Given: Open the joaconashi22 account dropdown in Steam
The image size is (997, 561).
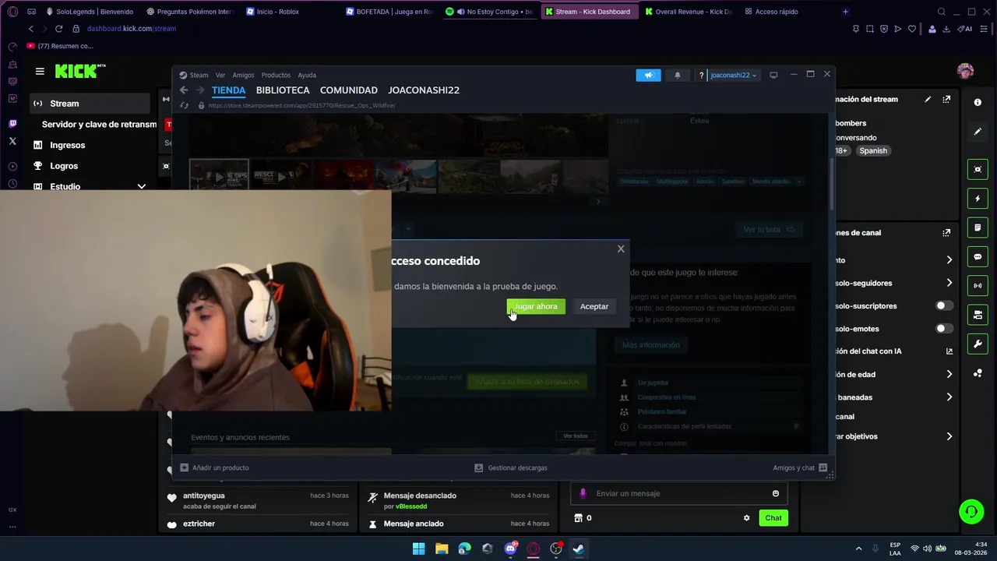Looking at the screenshot, I should [x=733, y=75].
